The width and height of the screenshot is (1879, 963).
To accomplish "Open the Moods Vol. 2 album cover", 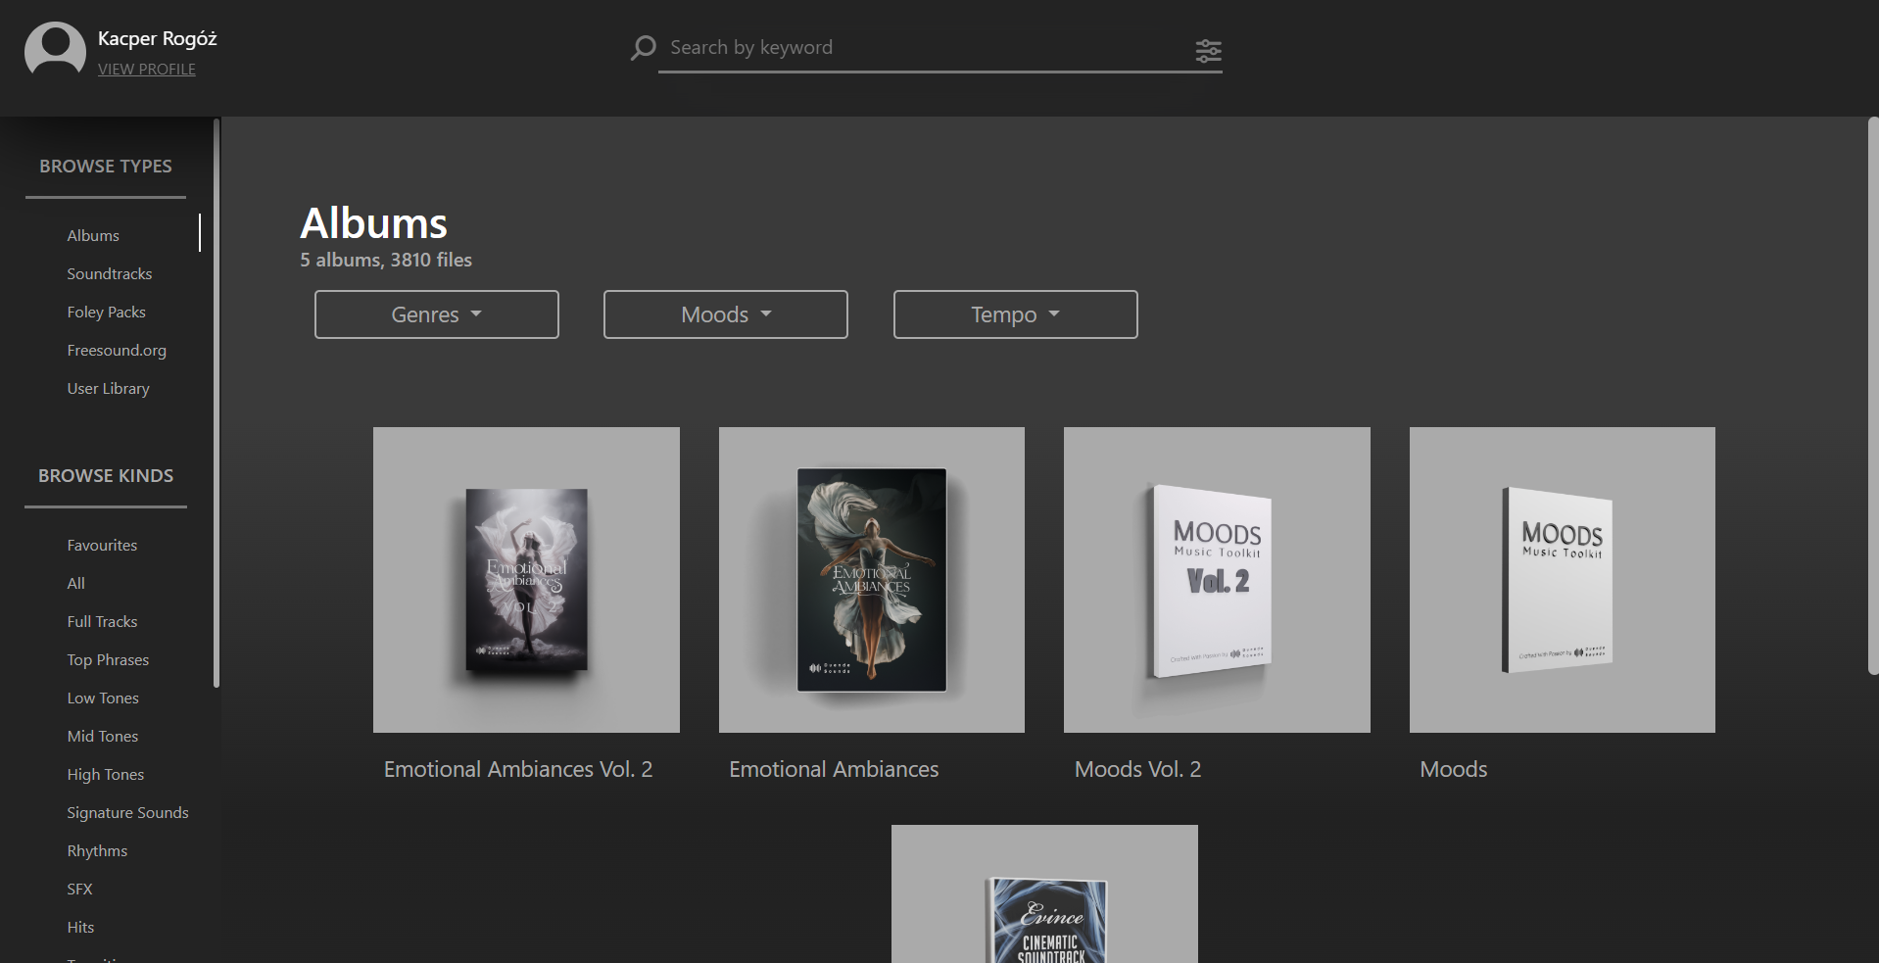I will pyautogui.click(x=1217, y=580).
